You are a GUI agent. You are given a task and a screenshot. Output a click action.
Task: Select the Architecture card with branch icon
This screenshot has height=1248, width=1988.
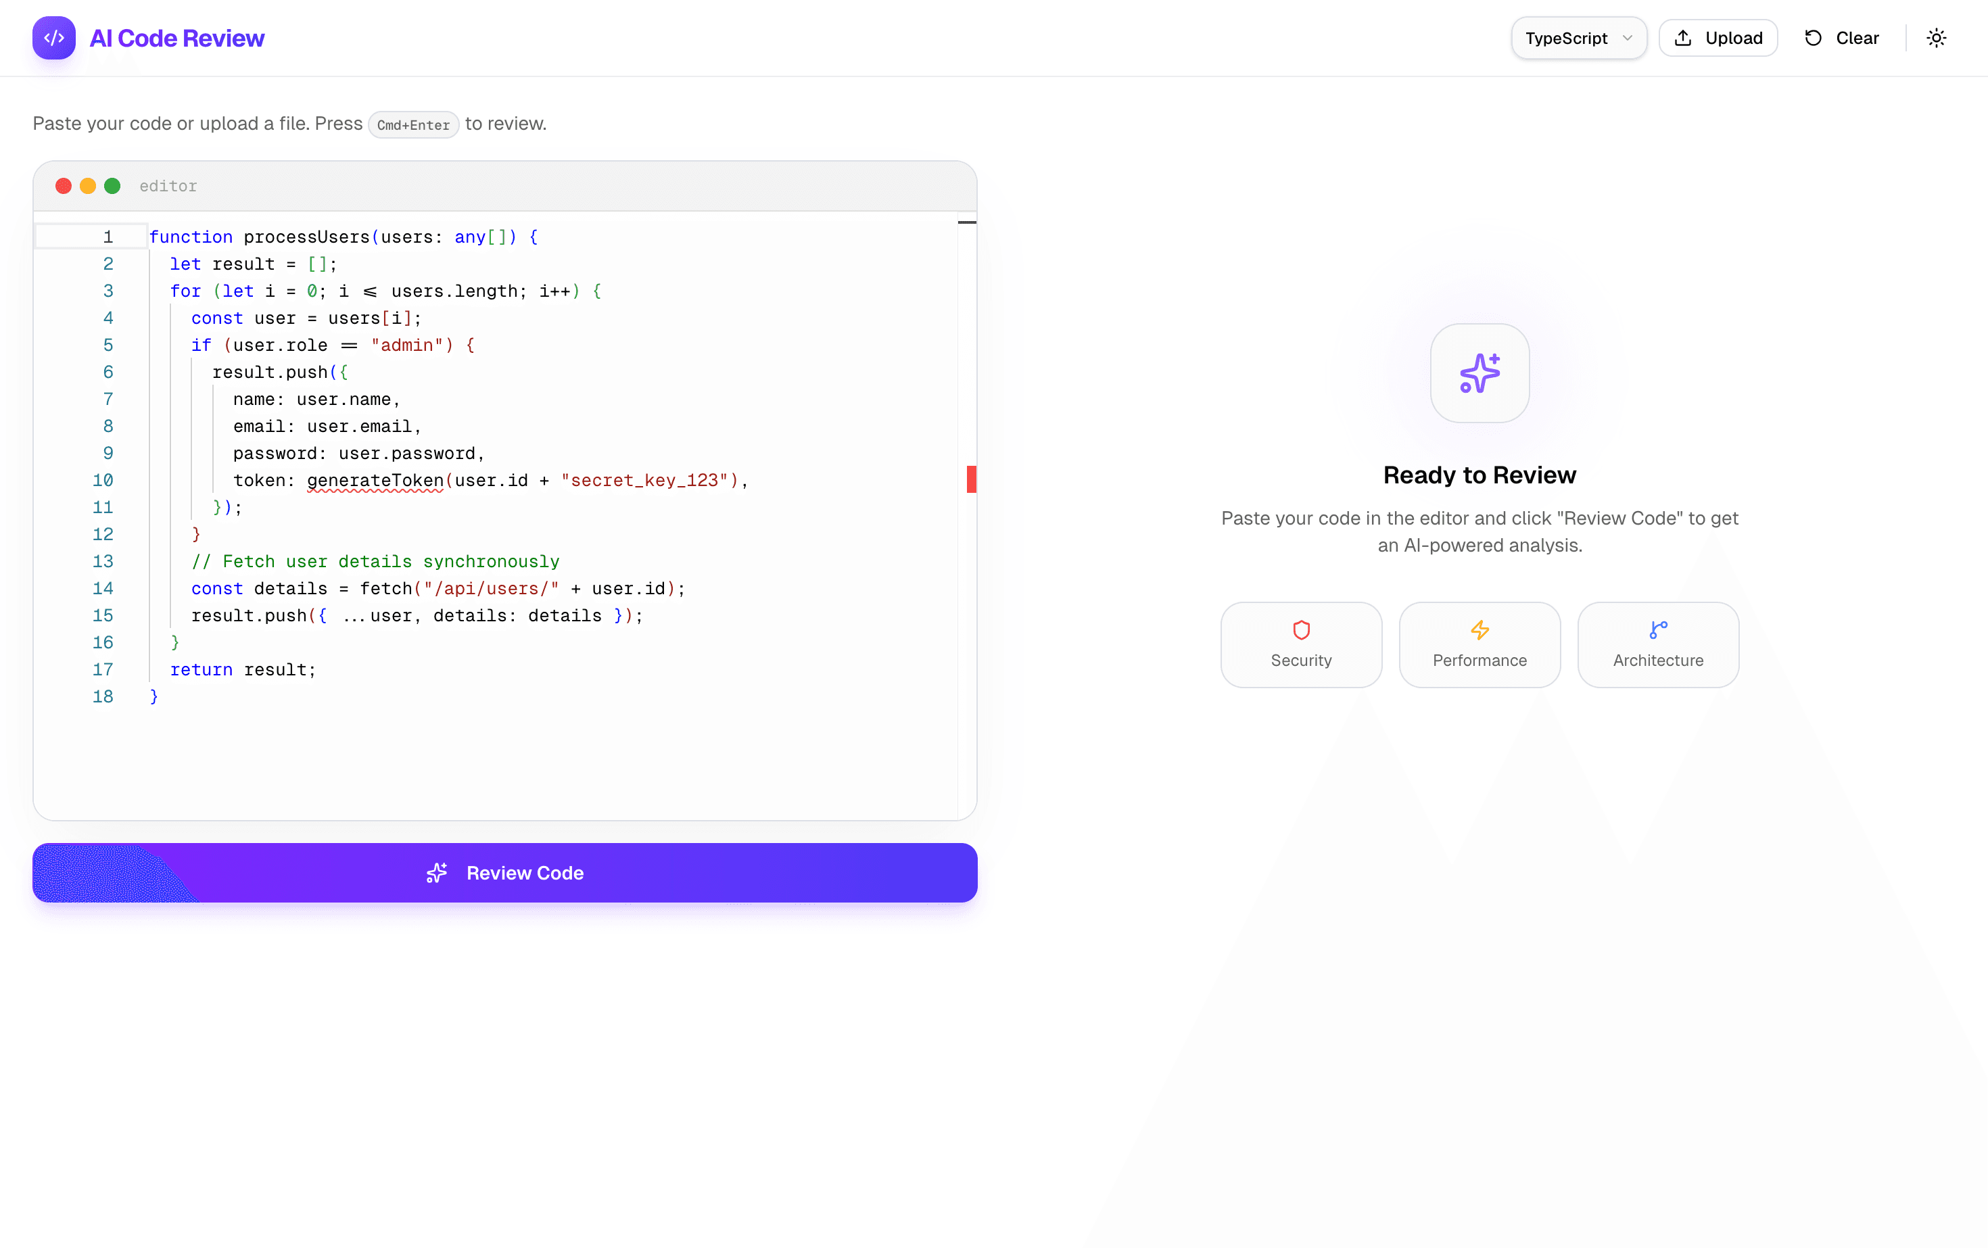[x=1658, y=645]
